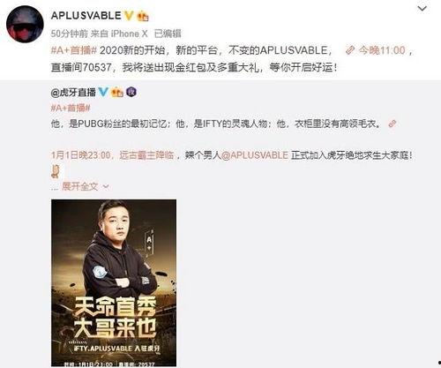
Task: Open the 今晚11:00 link
Action: pos(381,50)
